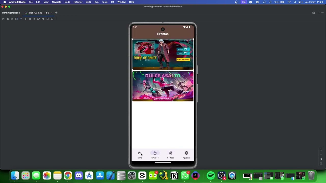Open the Sorteos tab in bottom navigation
326x183 pixels.
[171, 155]
